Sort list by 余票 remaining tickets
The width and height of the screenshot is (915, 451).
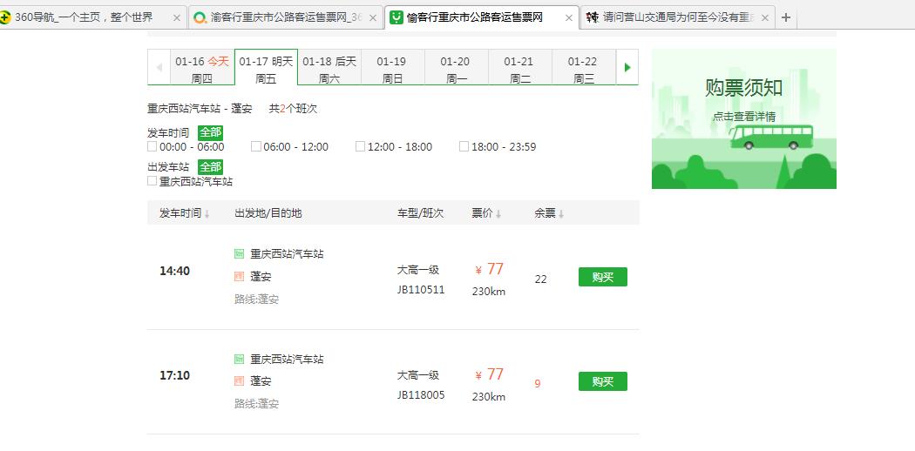click(549, 213)
